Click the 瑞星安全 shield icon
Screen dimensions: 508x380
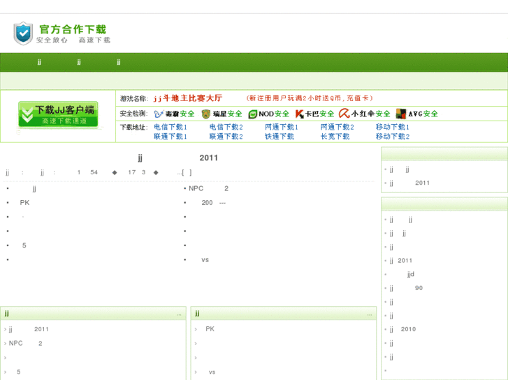coord(205,114)
